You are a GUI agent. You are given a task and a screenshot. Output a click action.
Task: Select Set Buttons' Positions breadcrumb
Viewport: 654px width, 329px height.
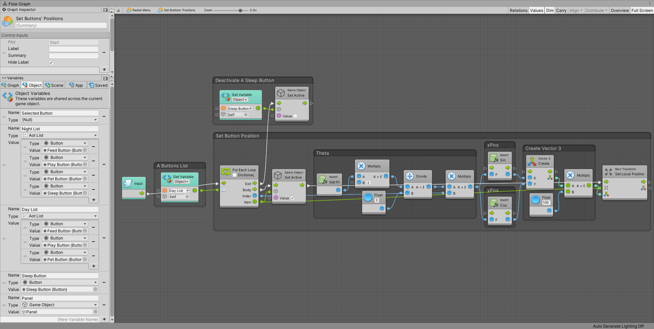177,10
